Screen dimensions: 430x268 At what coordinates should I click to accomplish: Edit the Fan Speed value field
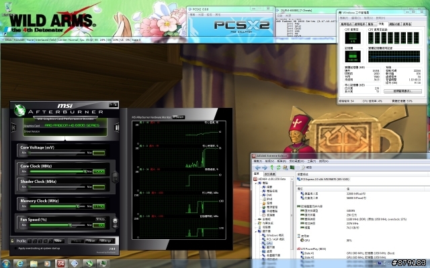tap(99, 225)
